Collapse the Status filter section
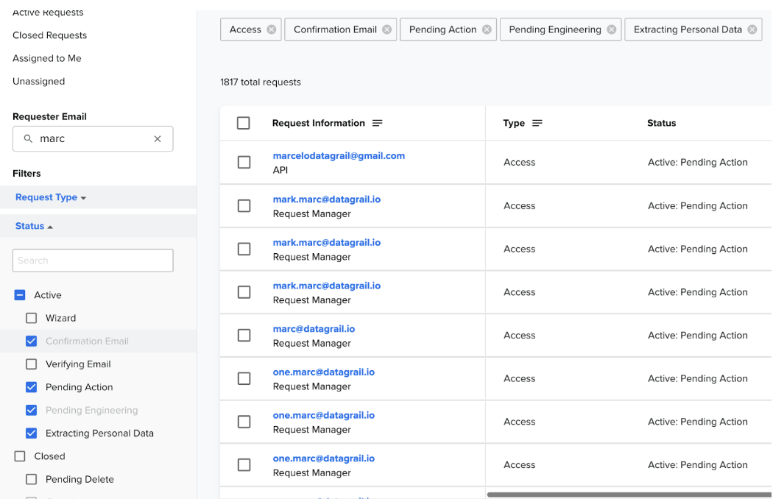 coord(34,227)
